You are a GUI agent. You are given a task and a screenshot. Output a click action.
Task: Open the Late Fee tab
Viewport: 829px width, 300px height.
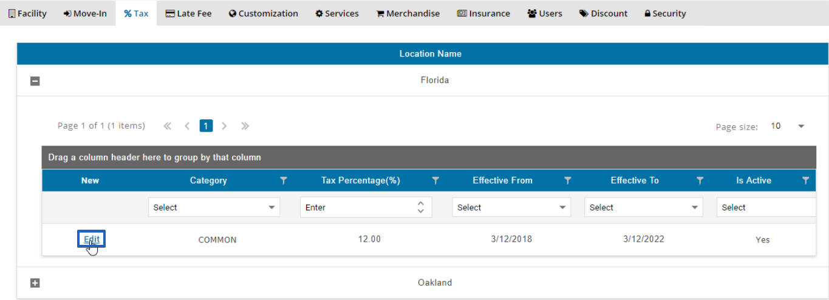click(x=188, y=13)
